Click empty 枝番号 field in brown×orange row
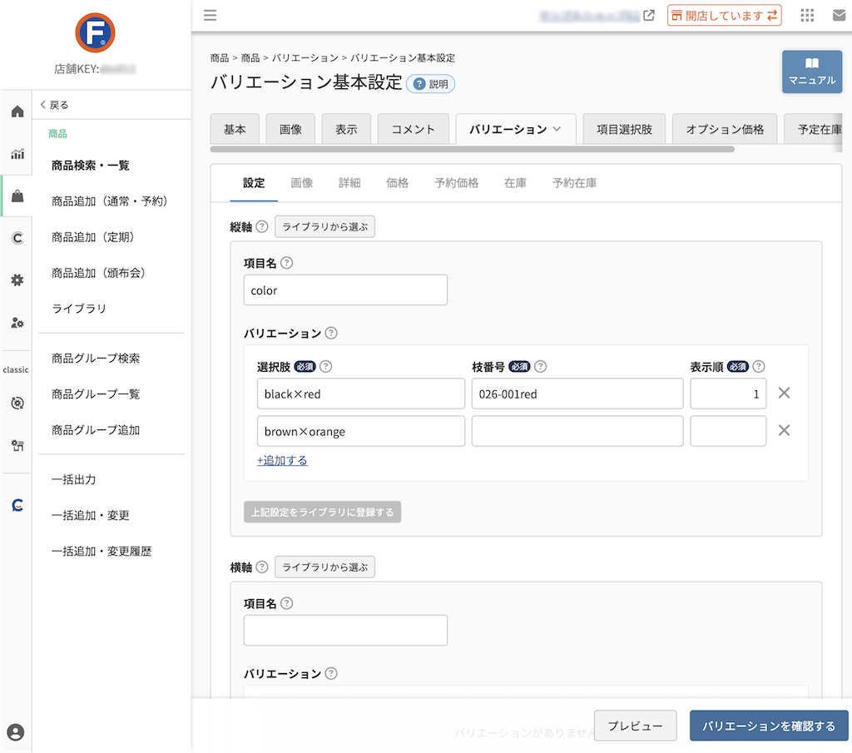 pos(577,431)
